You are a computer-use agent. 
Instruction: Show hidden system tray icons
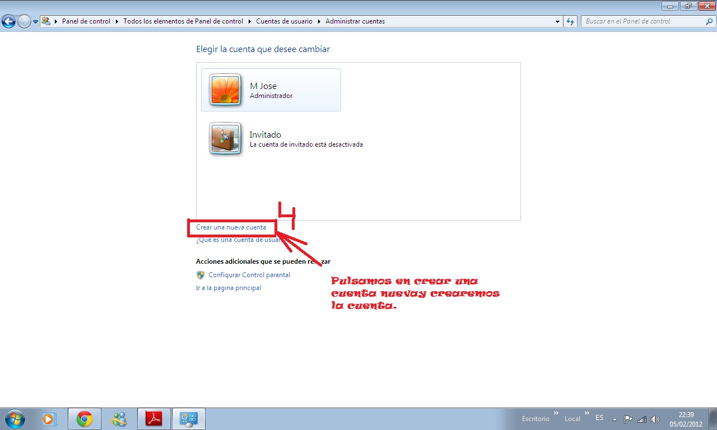614,419
